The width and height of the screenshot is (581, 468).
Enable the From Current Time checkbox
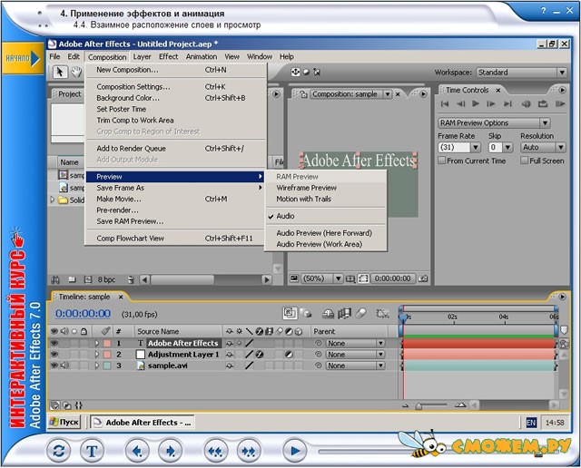click(442, 161)
